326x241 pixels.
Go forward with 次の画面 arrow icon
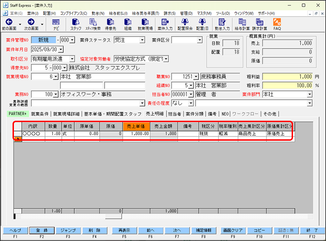click(x=31, y=22)
